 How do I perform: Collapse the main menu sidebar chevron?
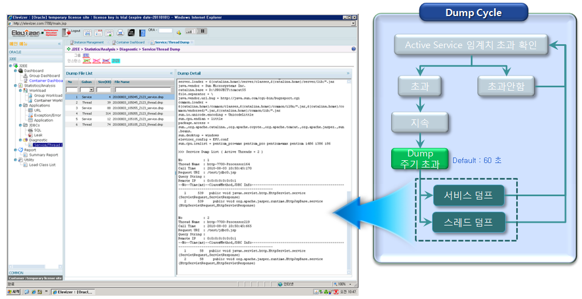pyautogui.click(x=59, y=44)
